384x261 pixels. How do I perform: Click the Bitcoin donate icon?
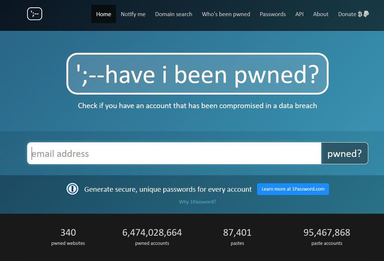pyautogui.click(x=360, y=14)
